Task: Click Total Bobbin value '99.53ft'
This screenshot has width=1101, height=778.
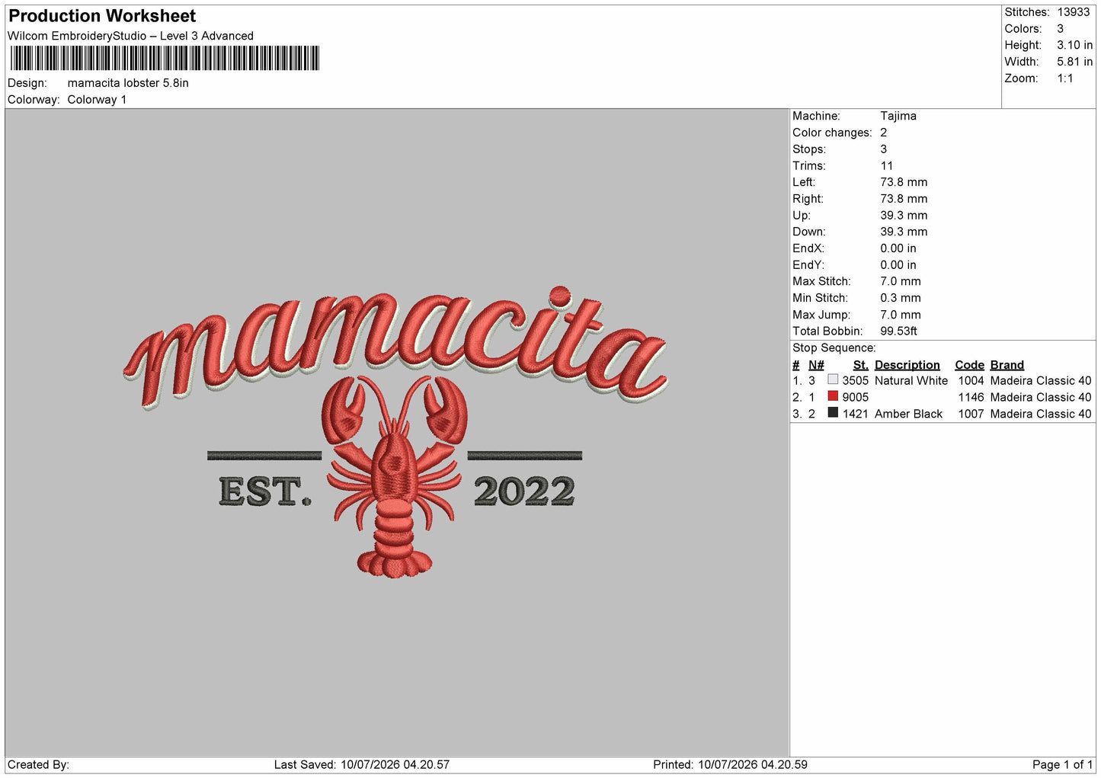Action: 898,331
